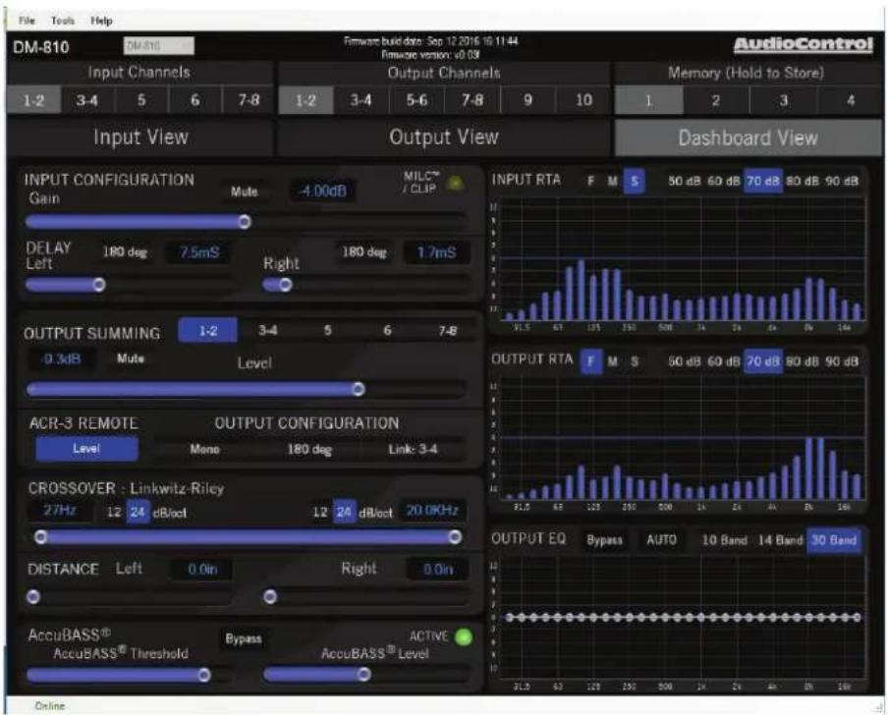Recall Memory preset 3
888x715 pixels.
(x=783, y=101)
